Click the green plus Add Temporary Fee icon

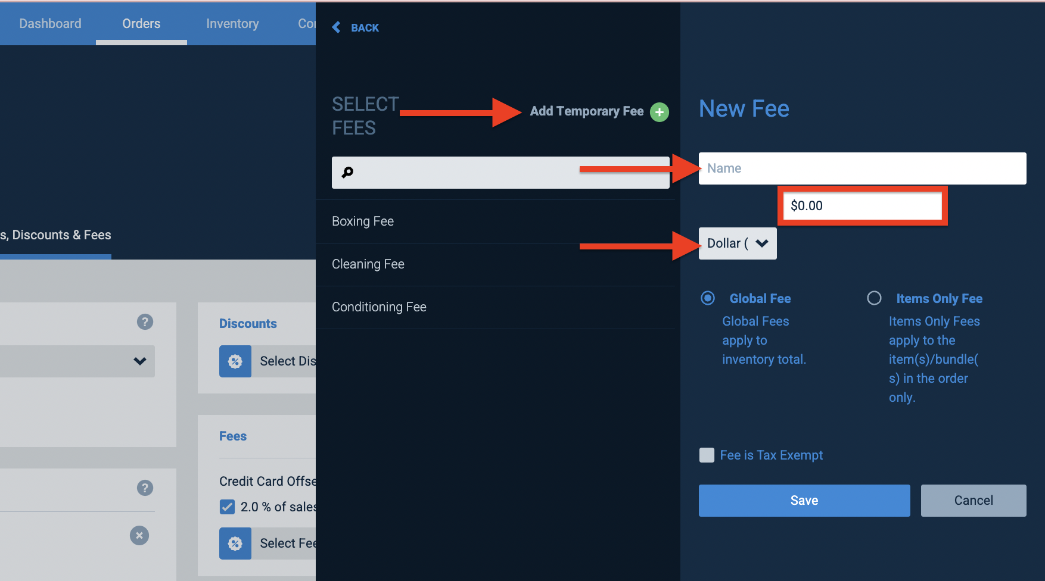click(x=660, y=112)
